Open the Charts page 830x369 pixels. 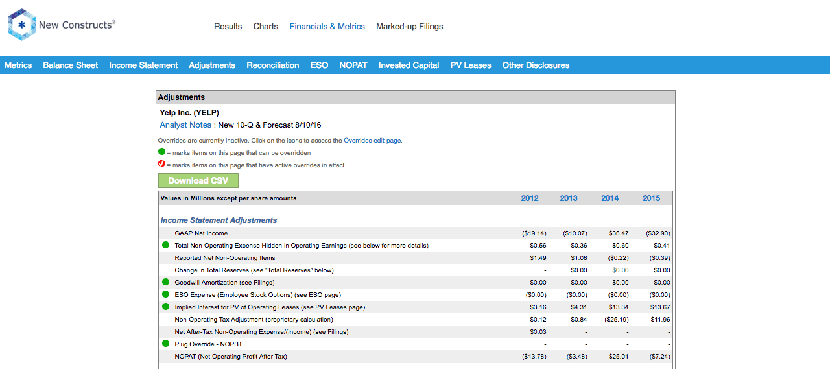click(266, 27)
